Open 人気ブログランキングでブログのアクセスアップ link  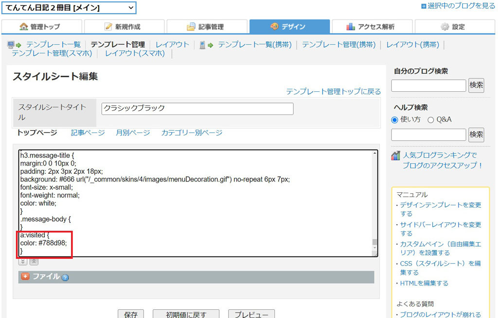[443, 160]
